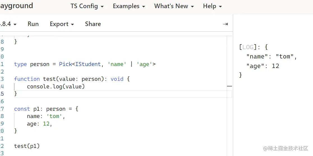Open the Help dropdown menu
Screen dimensions: 313x156
(x=212, y=6)
